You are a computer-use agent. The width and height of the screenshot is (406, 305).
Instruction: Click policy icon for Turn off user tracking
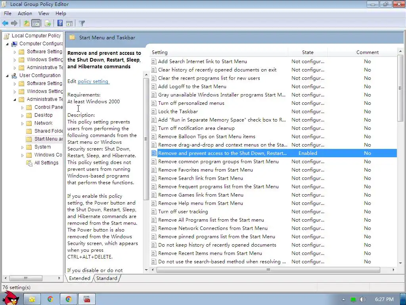pos(154,212)
